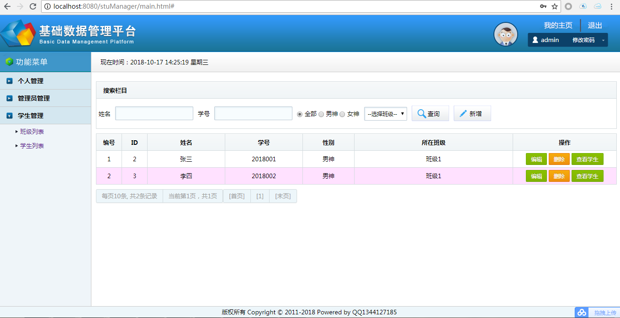Click 退出 to log out
The height and width of the screenshot is (318, 620).
pyautogui.click(x=595, y=25)
